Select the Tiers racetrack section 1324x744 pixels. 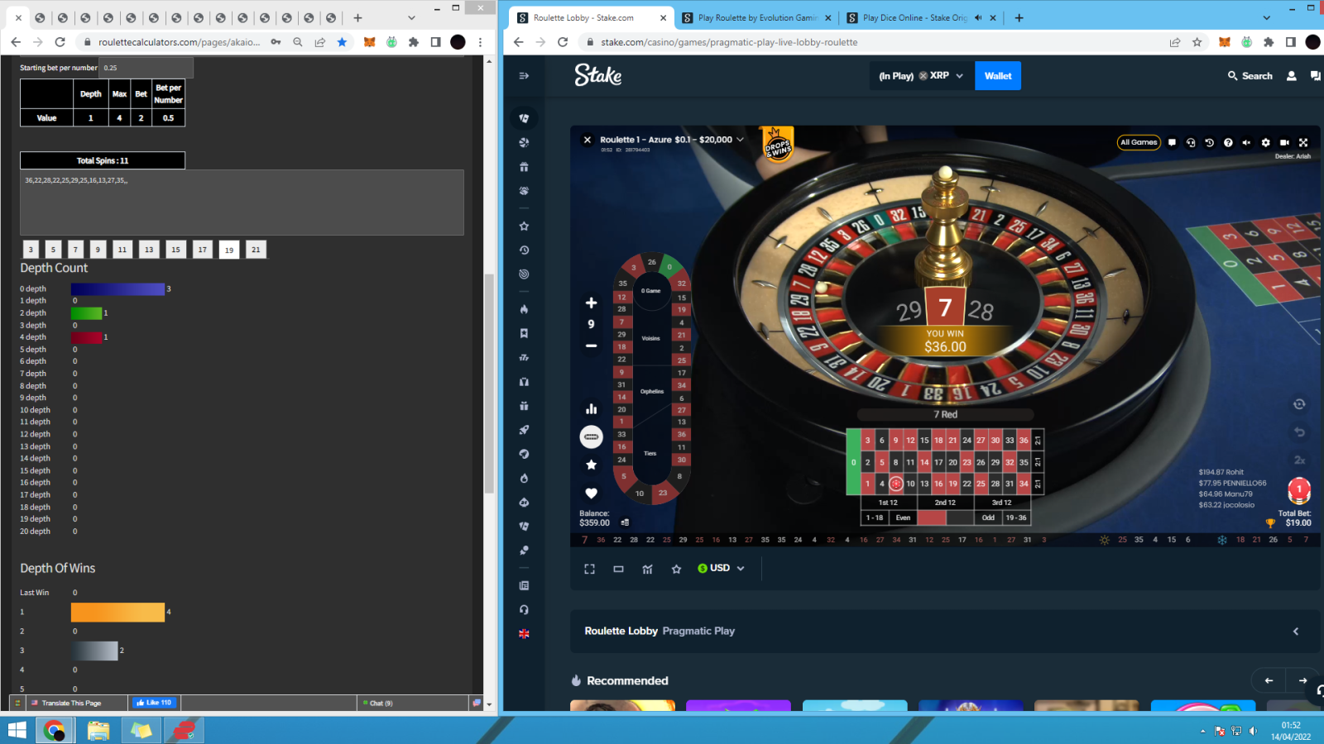coord(650,453)
